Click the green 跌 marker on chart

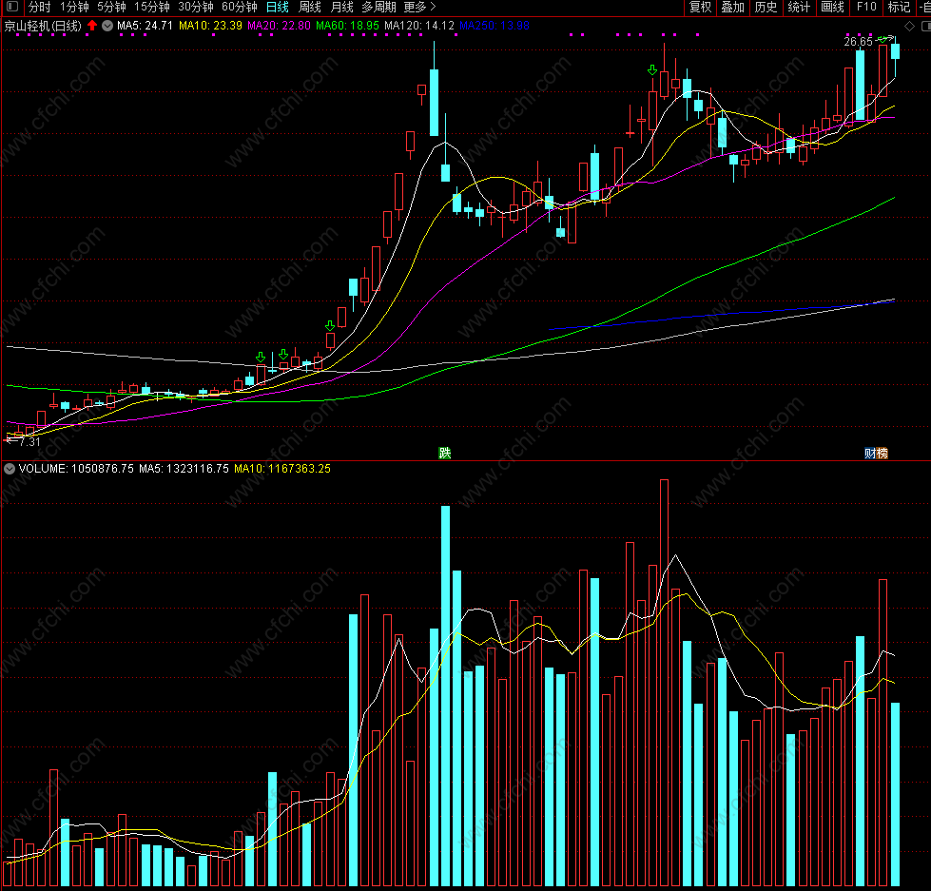point(445,453)
